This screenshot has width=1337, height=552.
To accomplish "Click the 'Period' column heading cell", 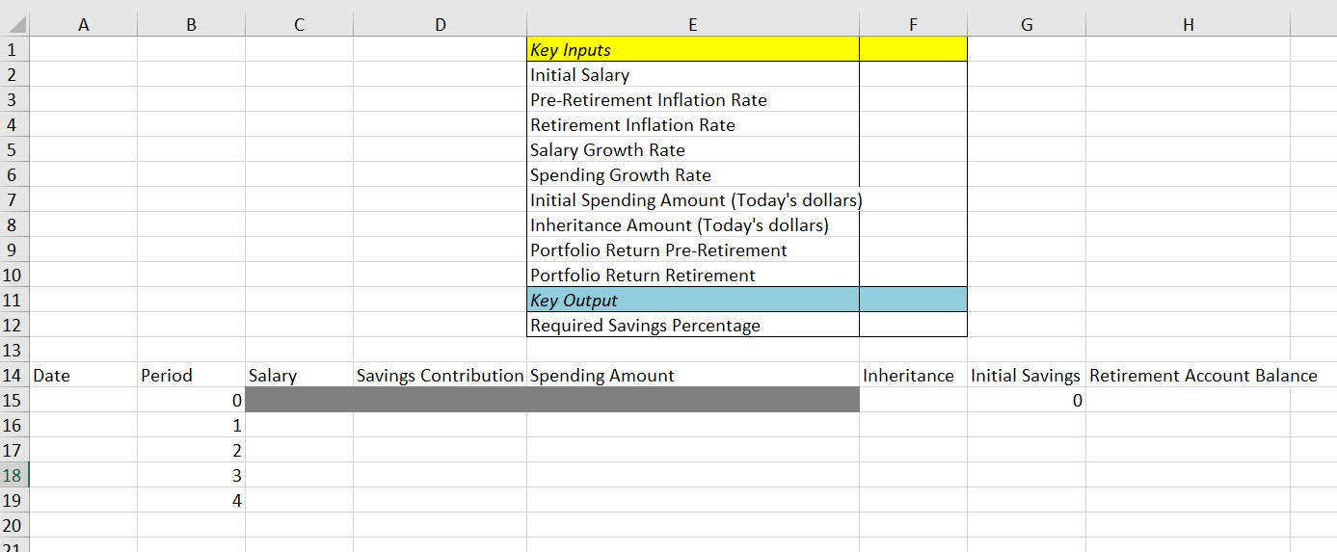I will [192, 376].
